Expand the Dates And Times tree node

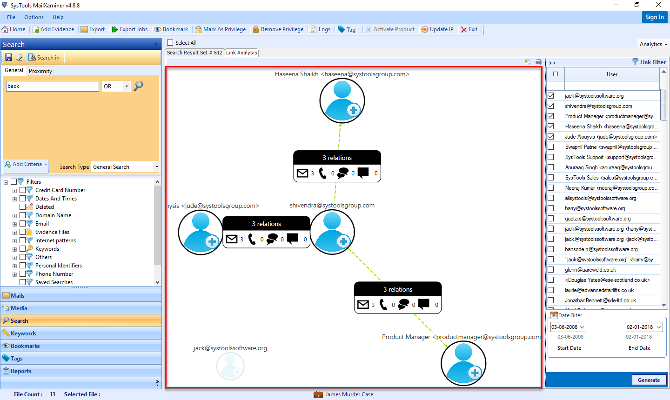pos(14,199)
